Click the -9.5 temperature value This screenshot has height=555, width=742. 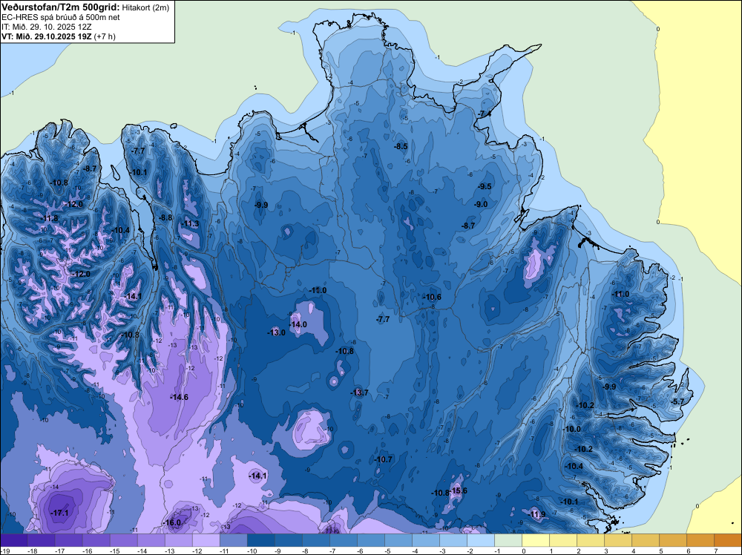coord(484,186)
